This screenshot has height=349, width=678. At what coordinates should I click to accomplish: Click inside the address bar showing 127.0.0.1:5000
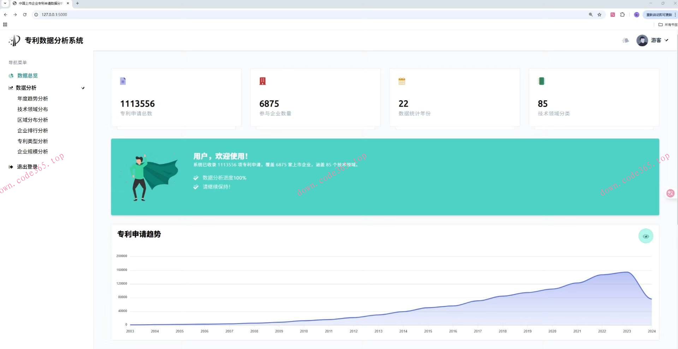coord(54,14)
